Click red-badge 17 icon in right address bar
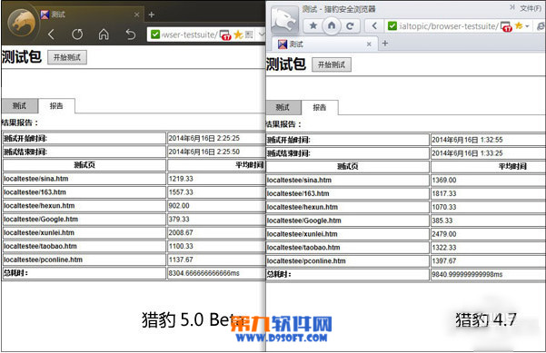Image resolution: width=546 pixels, height=353 pixels. [x=506, y=26]
